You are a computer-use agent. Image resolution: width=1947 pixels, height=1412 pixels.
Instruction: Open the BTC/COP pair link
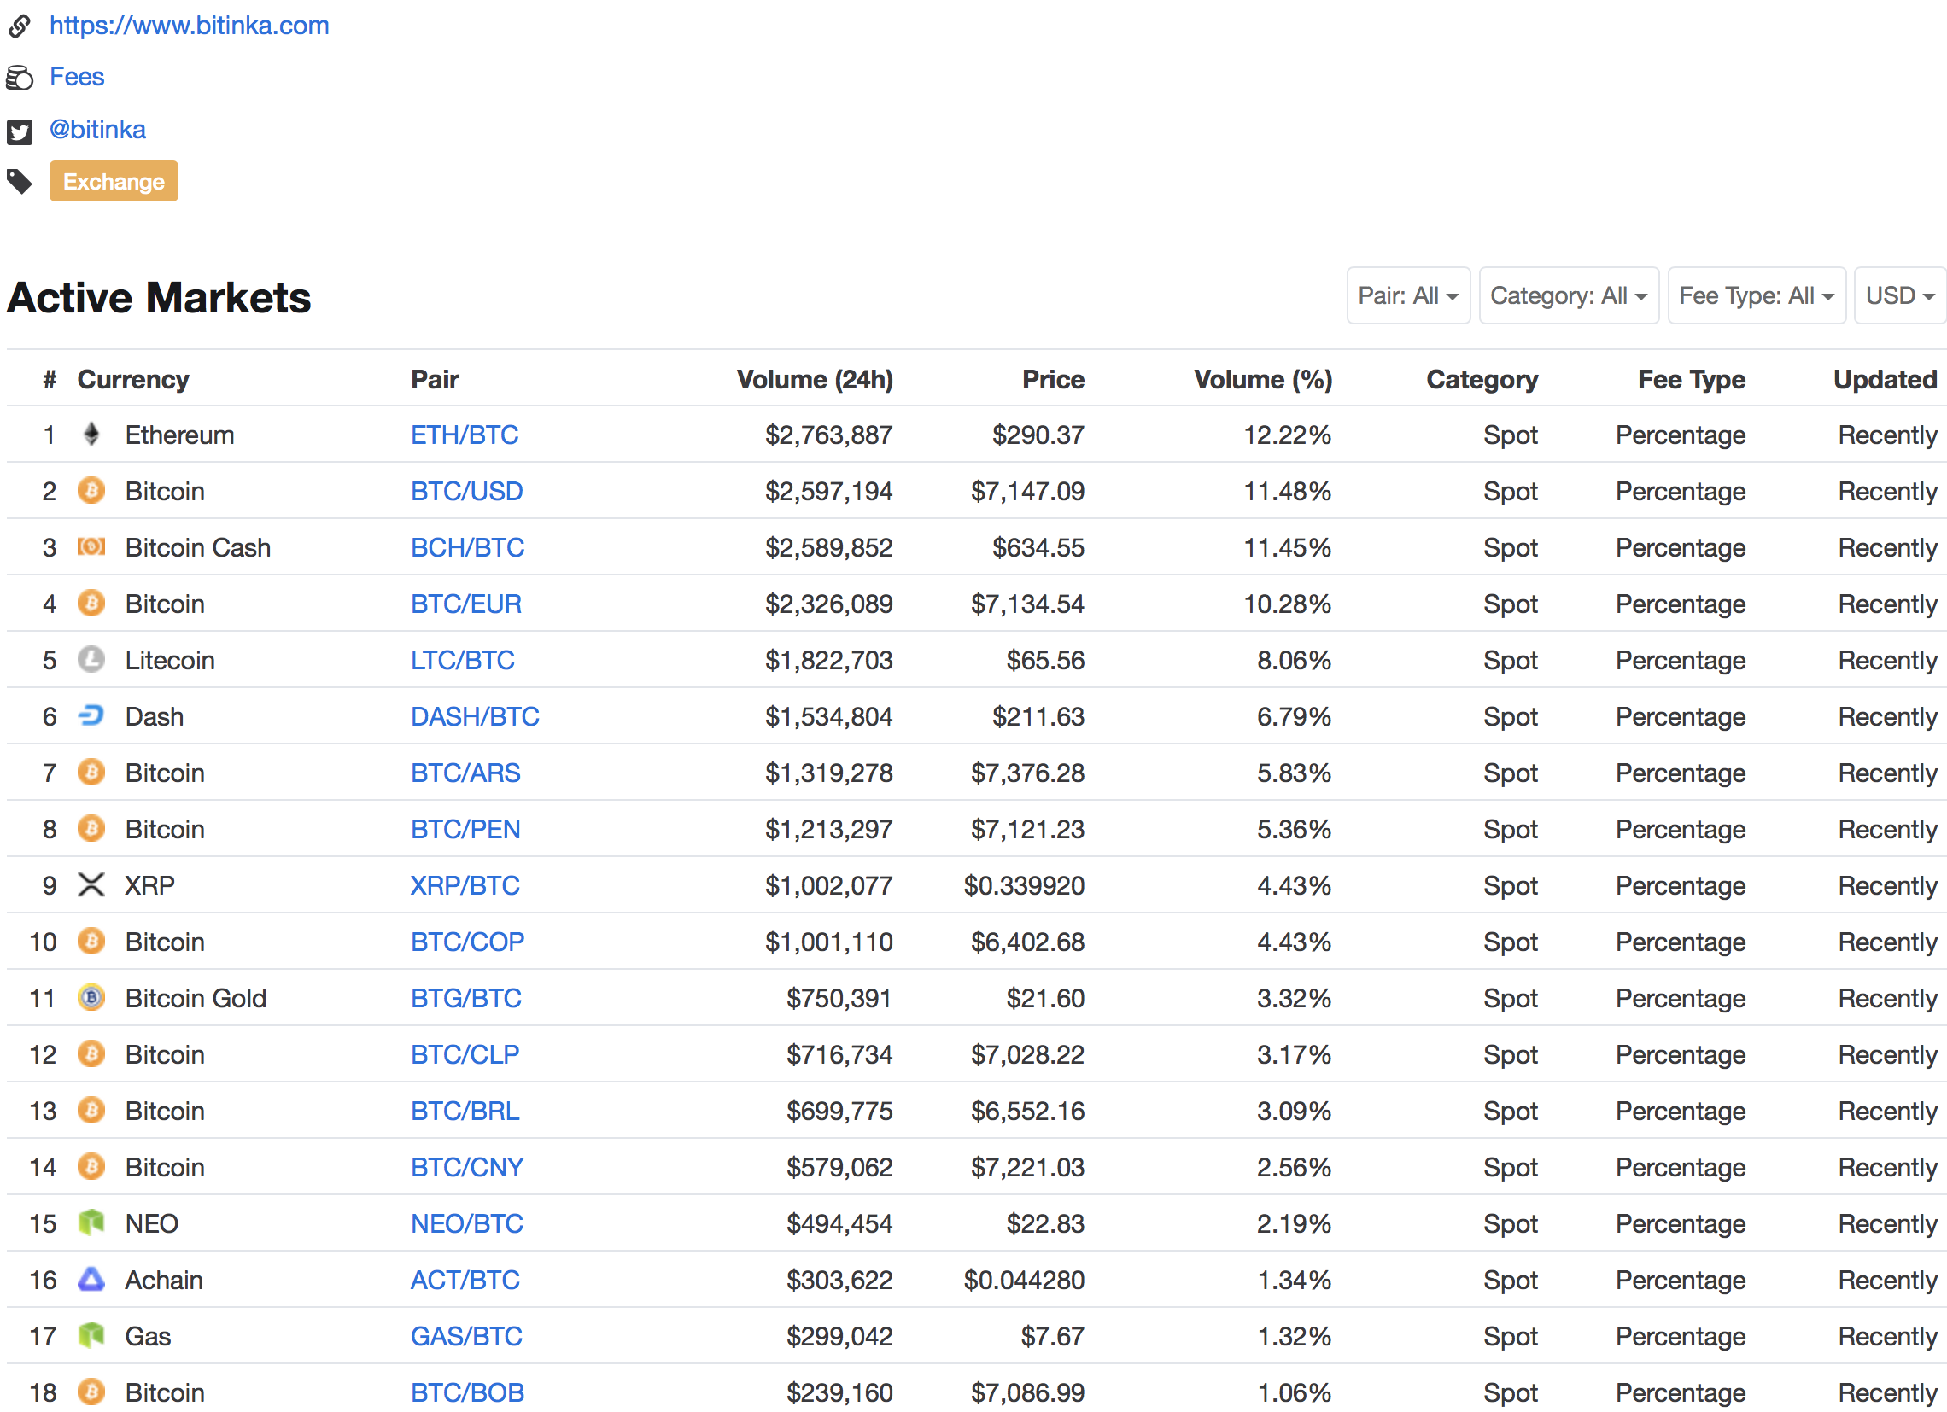468,942
